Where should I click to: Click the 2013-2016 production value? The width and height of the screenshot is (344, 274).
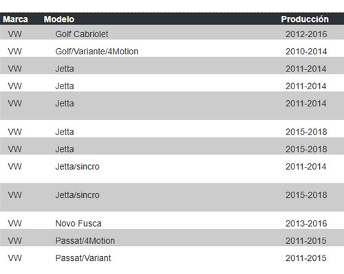pos(306,223)
